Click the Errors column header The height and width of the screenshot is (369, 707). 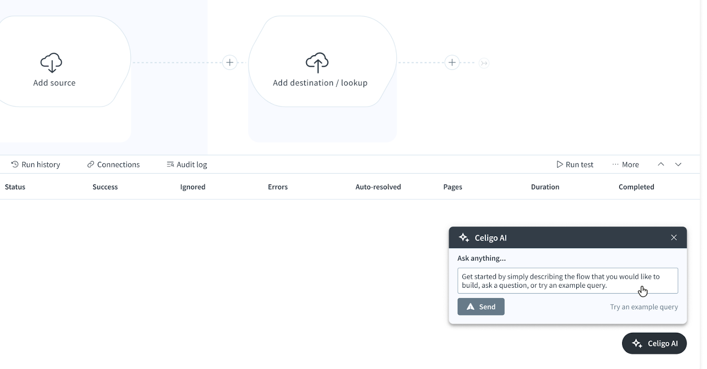click(x=277, y=187)
